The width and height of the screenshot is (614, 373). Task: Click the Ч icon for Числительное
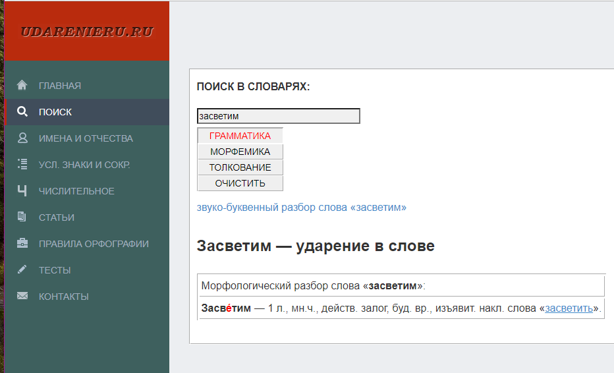[22, 191]
